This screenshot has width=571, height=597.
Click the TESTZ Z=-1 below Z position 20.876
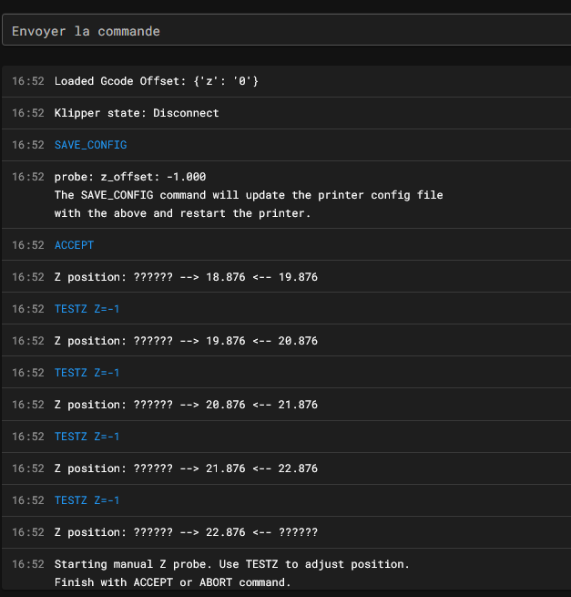87,437
